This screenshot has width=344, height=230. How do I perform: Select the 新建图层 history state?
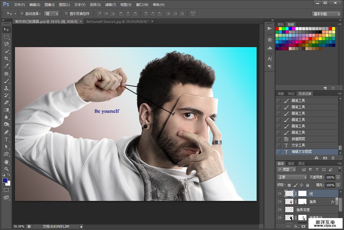click(298, 139)
